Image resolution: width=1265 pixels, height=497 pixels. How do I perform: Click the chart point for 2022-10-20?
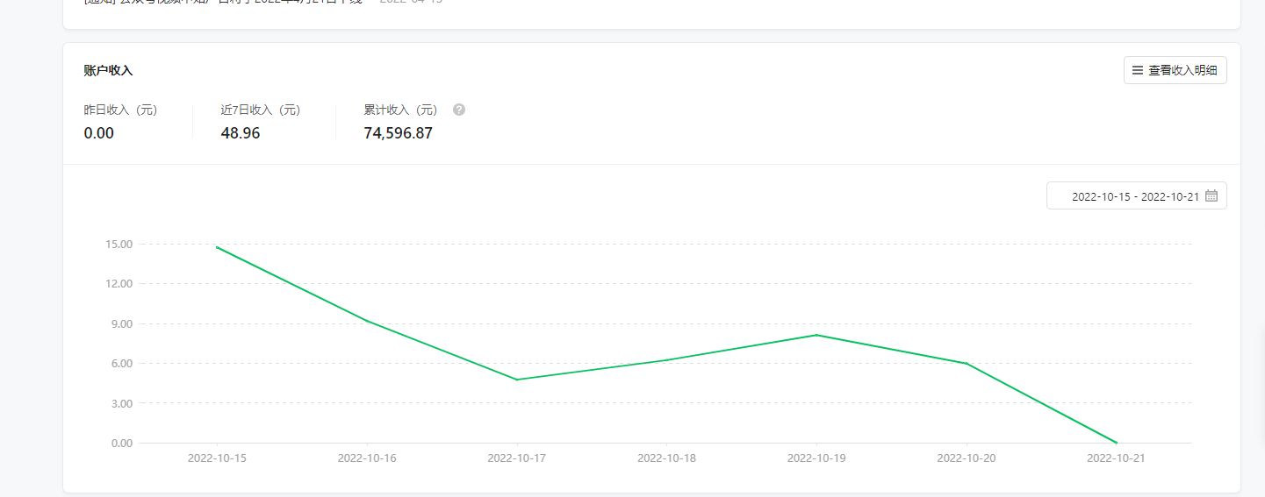(967, 364)
